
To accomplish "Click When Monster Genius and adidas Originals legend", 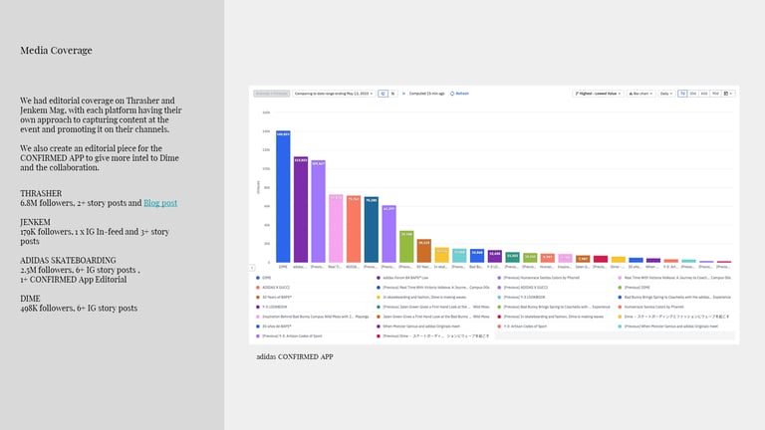I will (418, 326).
